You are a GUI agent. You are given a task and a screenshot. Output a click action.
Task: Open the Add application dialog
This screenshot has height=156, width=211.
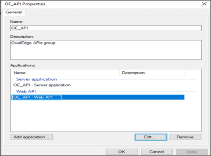click(x=32, y=137)
